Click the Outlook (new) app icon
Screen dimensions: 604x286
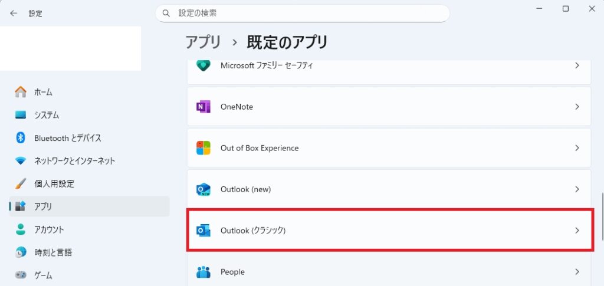pos(203,189)
